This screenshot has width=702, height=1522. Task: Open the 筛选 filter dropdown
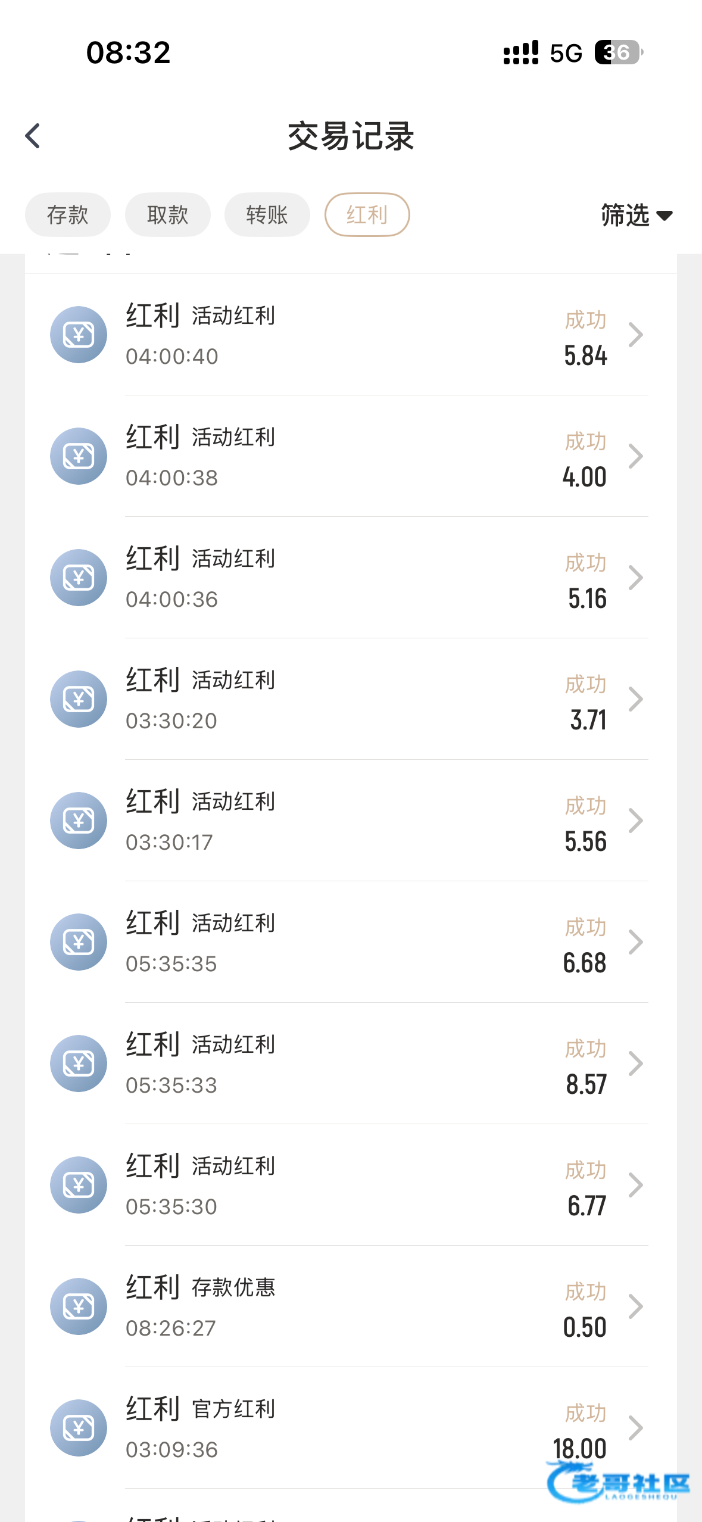tap(636, 215)
